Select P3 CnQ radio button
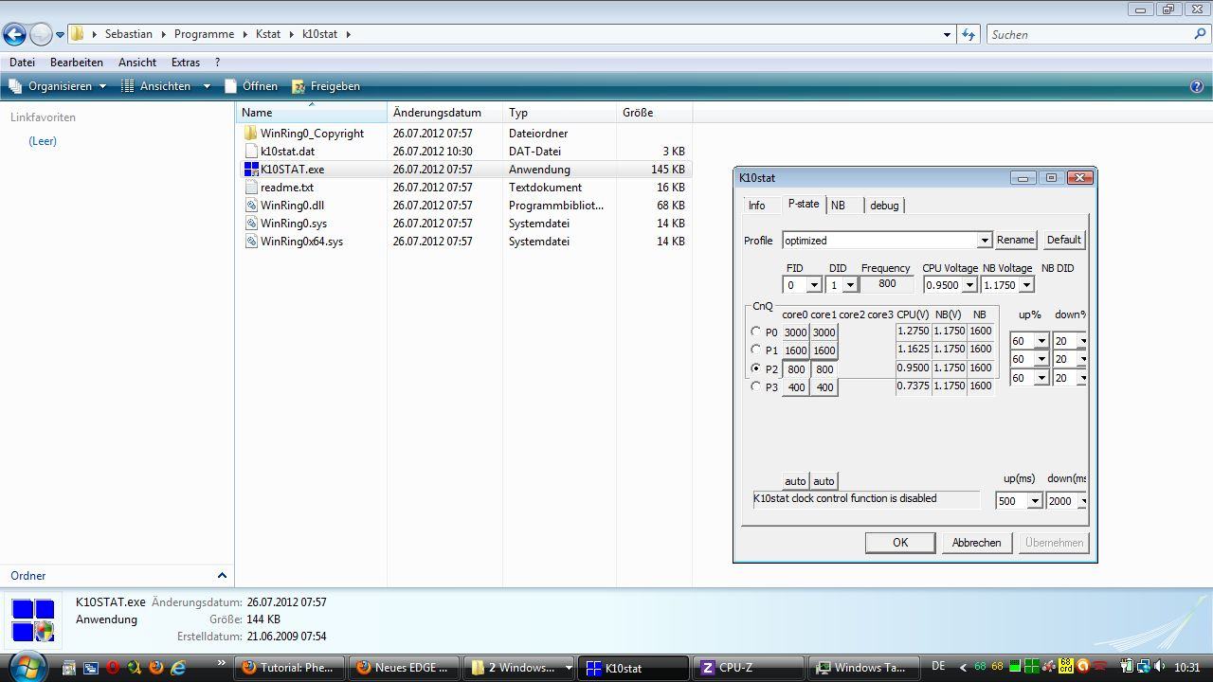 [755, 386]
